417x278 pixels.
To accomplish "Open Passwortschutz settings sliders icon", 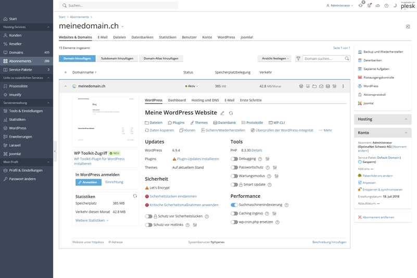I will pyautogui.click(x=275, y=167).
